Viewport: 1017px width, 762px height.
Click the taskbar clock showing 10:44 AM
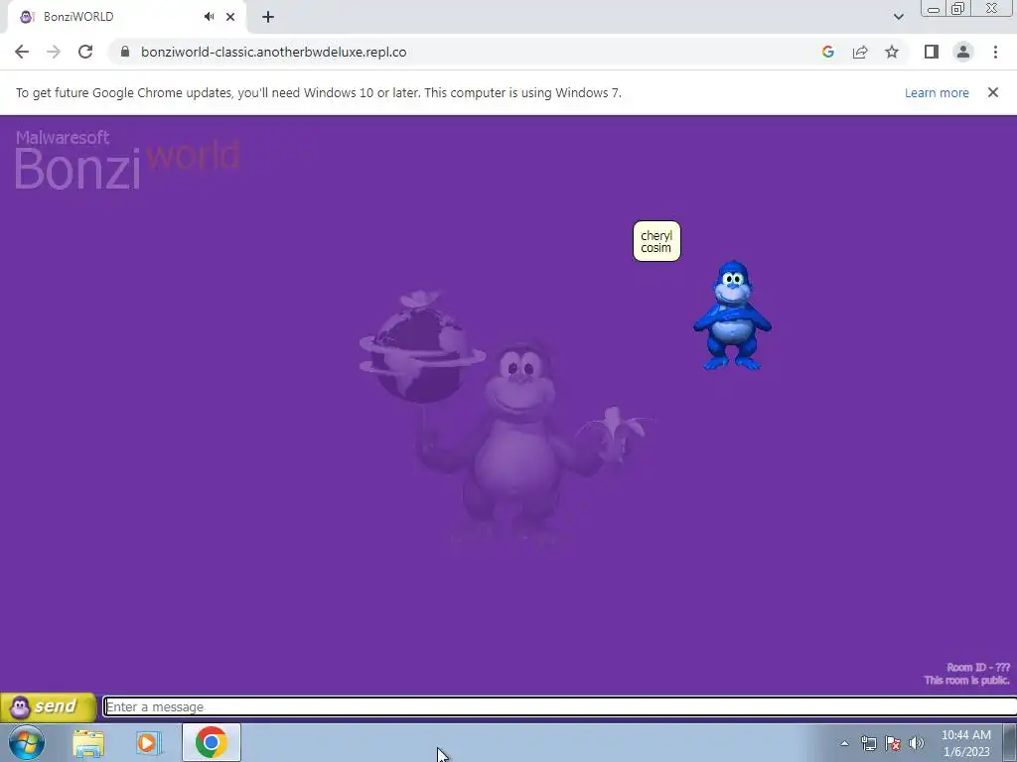click(x=965, y=743)
